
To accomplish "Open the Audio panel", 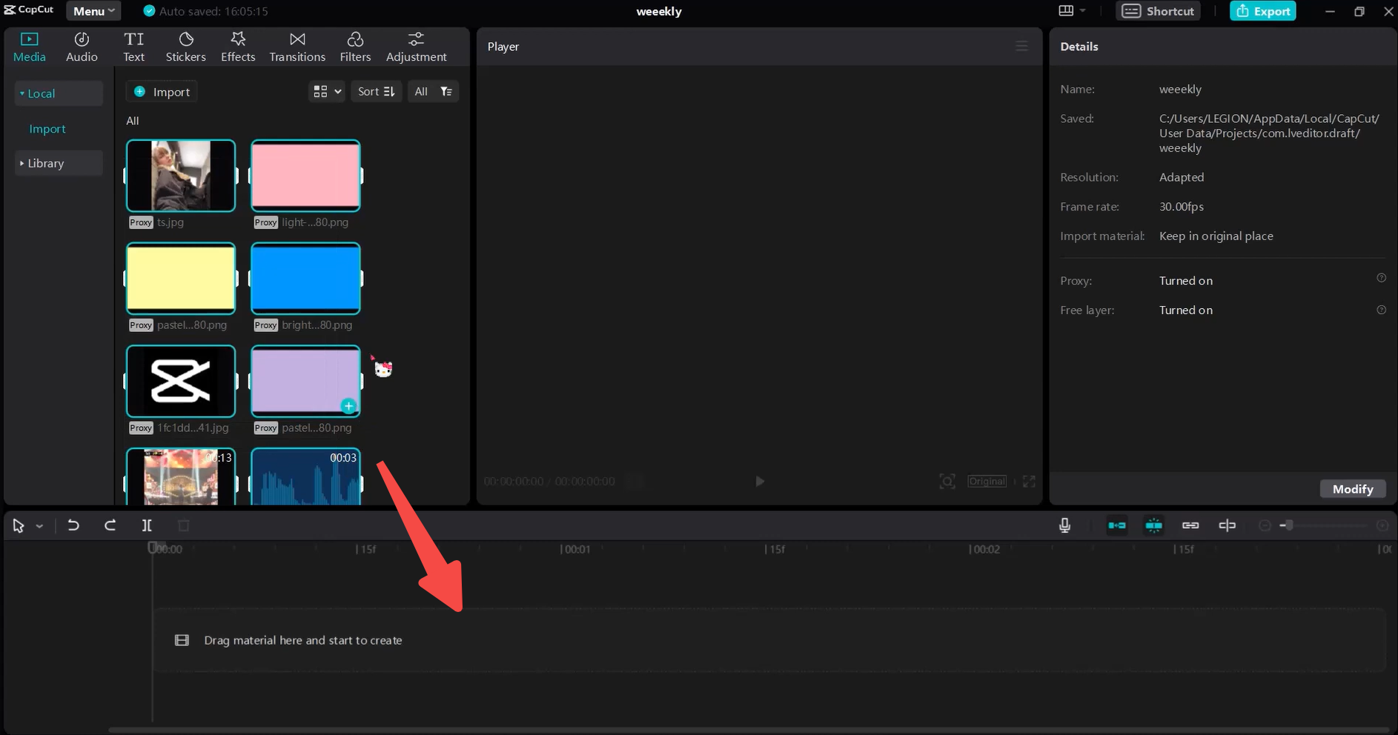I will pos(81,46).
